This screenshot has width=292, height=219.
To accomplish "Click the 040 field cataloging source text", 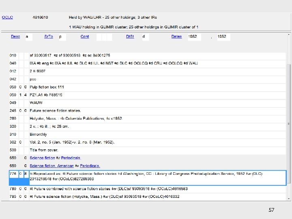I will (x=114, y=63).
